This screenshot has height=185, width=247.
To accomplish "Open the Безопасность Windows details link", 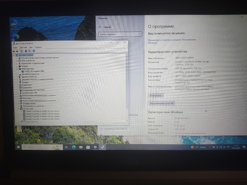I will click(x=172, y=41).
